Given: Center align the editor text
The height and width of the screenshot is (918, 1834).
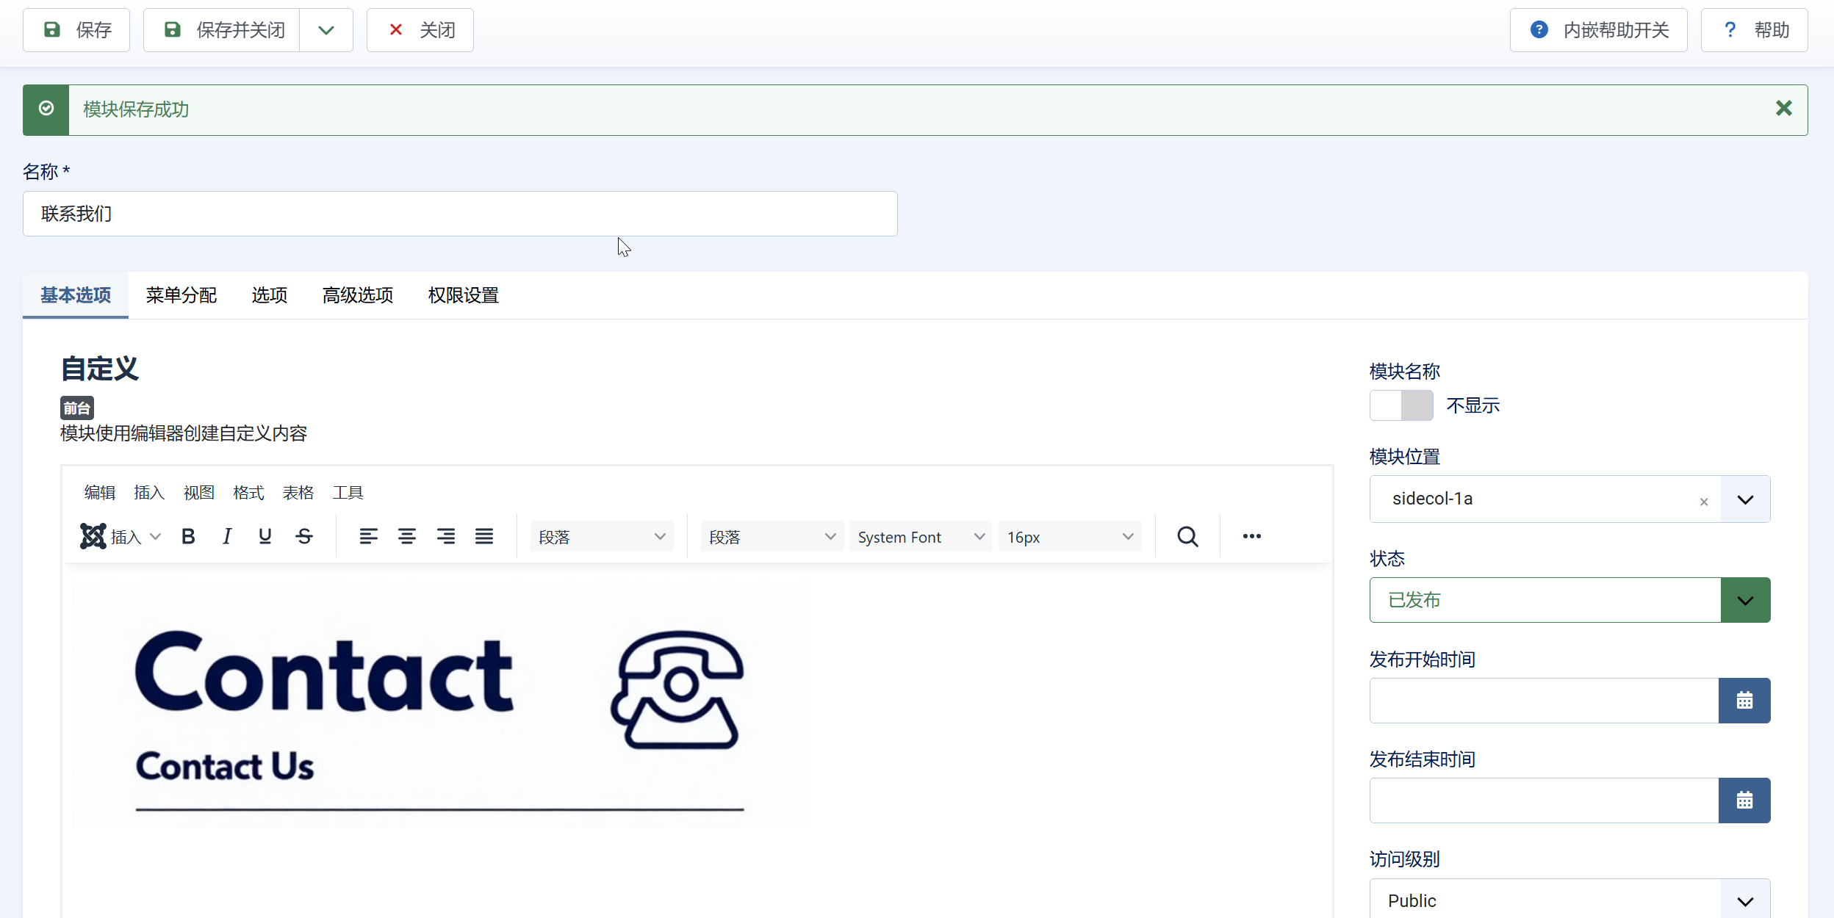Looking at the screenshot, I should (x=407, y=537).
